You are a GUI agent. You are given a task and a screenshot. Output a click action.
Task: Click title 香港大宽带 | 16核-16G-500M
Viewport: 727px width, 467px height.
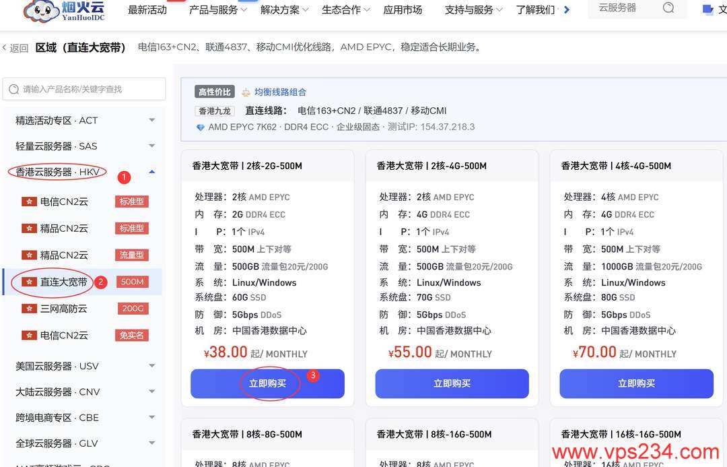click(621, 435)
